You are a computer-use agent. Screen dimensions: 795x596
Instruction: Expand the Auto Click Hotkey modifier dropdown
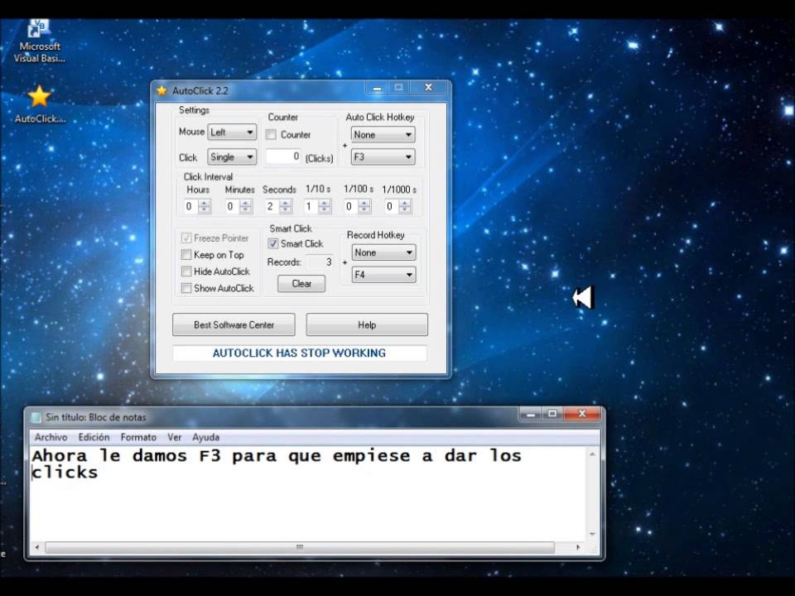click(383, 135)
